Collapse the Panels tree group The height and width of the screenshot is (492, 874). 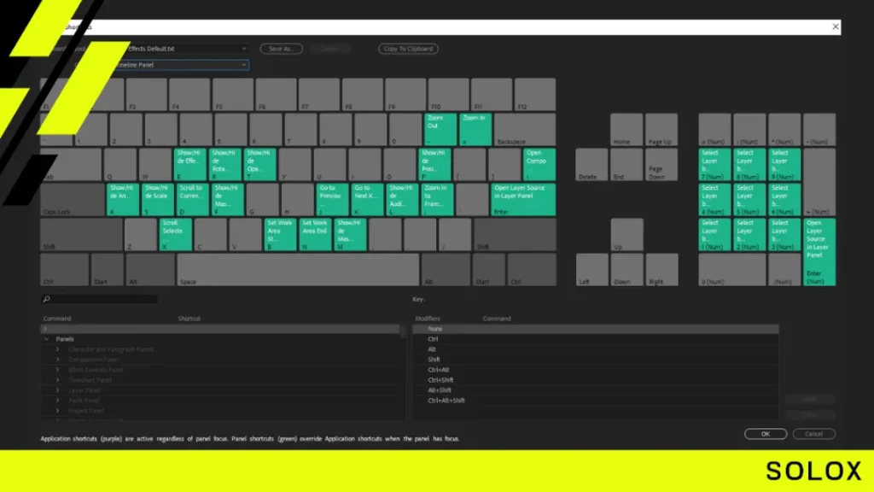point(46,339)
